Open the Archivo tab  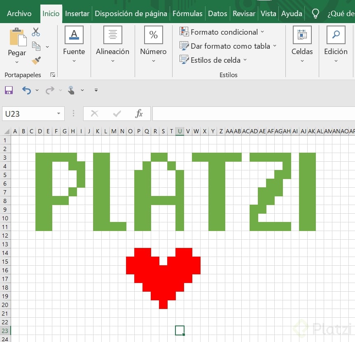tap(19, 13)
